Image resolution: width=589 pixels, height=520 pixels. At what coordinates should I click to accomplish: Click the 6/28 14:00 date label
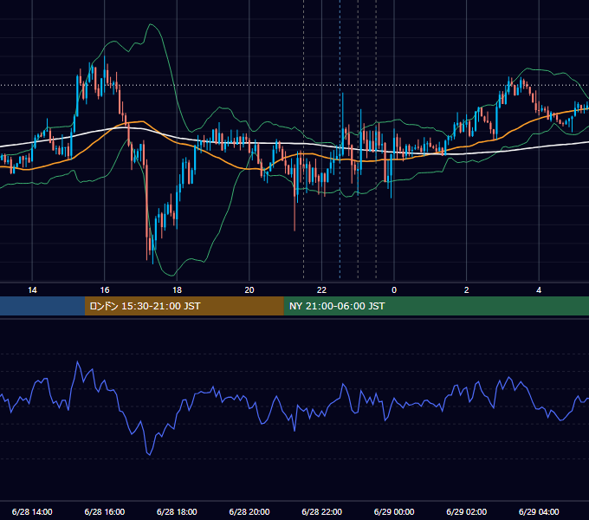coord(32,511)
